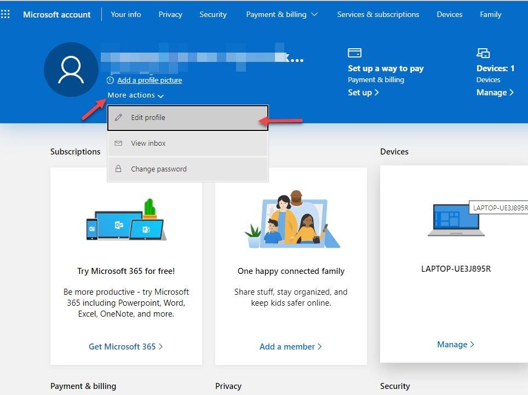Click Manage link in the blue header
Viewport: 528px width, 395px height.
[495, 92]
